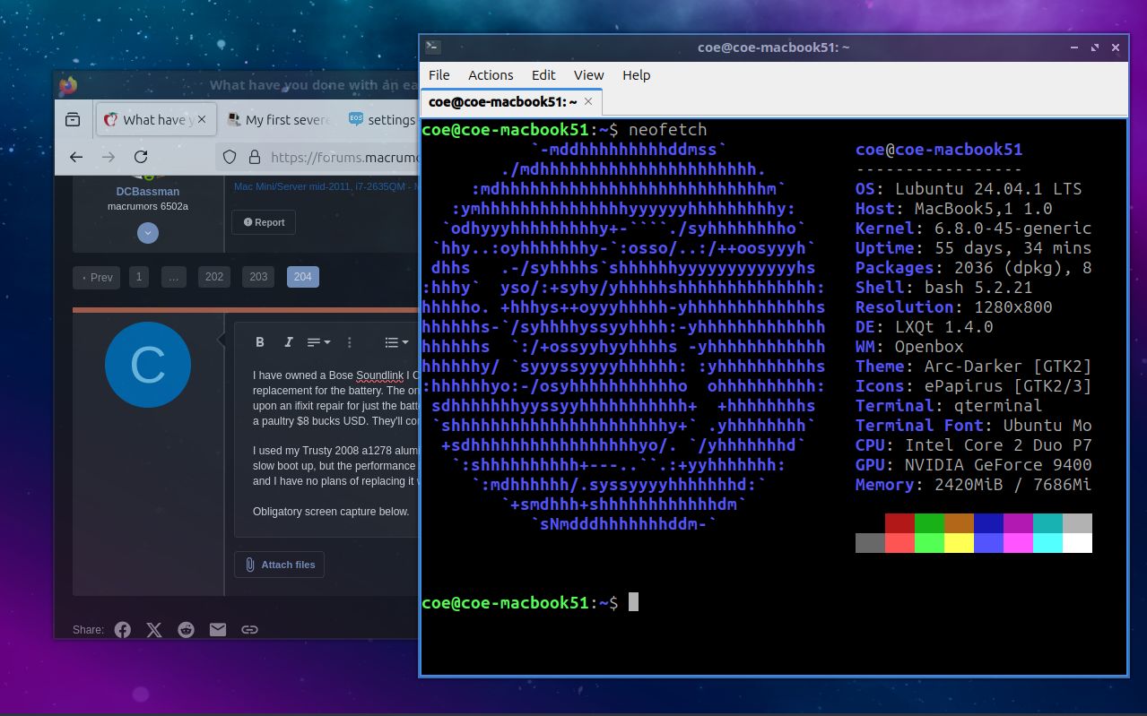Click 'Host: MacBook5,1 1.0' line

[954, 209]
